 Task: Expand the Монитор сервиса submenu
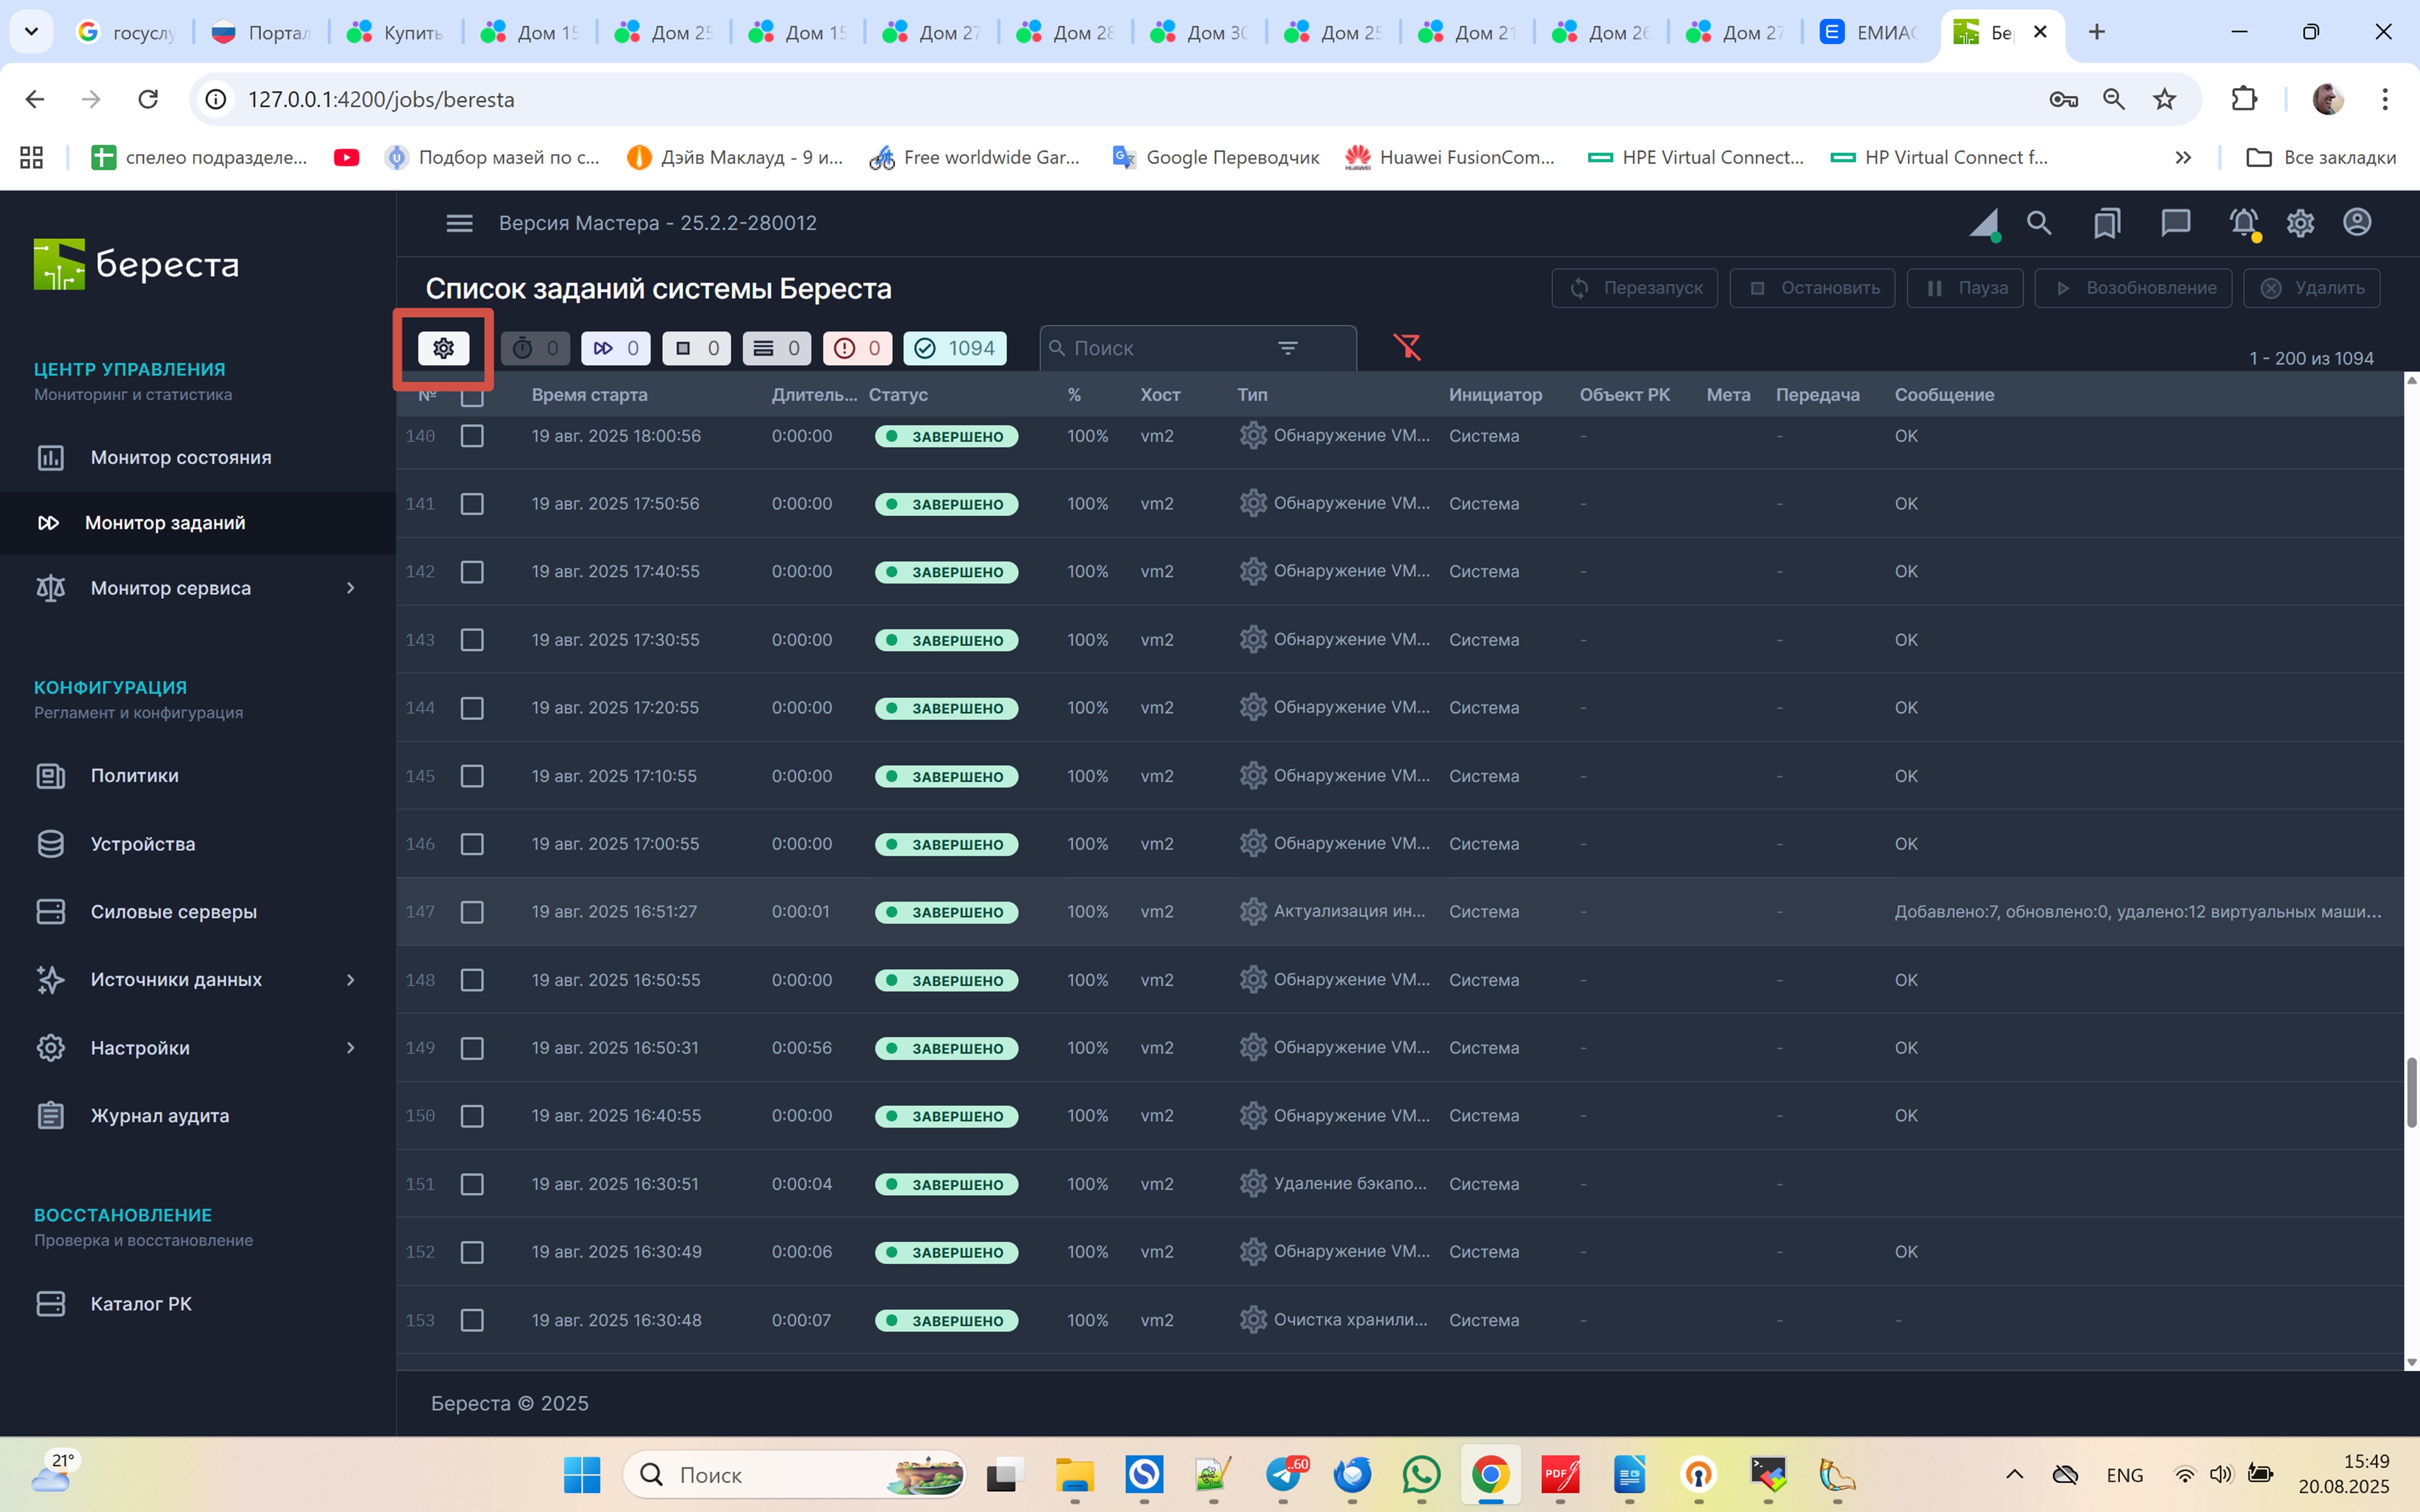click(350, 588)
